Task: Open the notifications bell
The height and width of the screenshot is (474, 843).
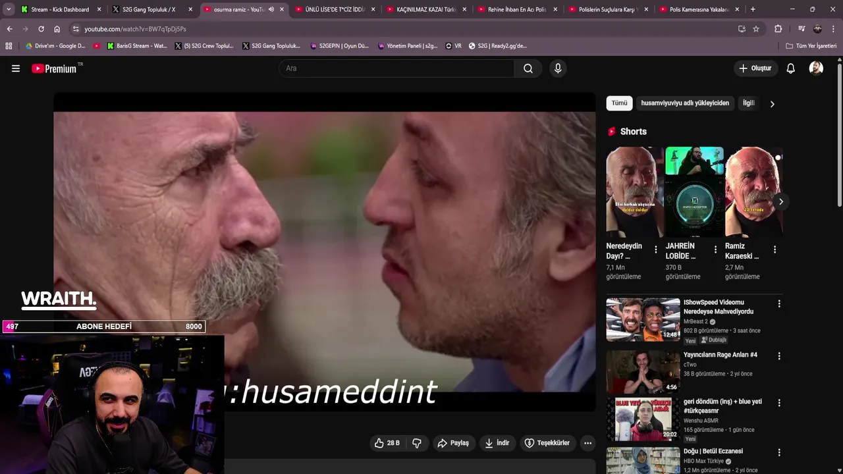Action: tap(791, 68)
